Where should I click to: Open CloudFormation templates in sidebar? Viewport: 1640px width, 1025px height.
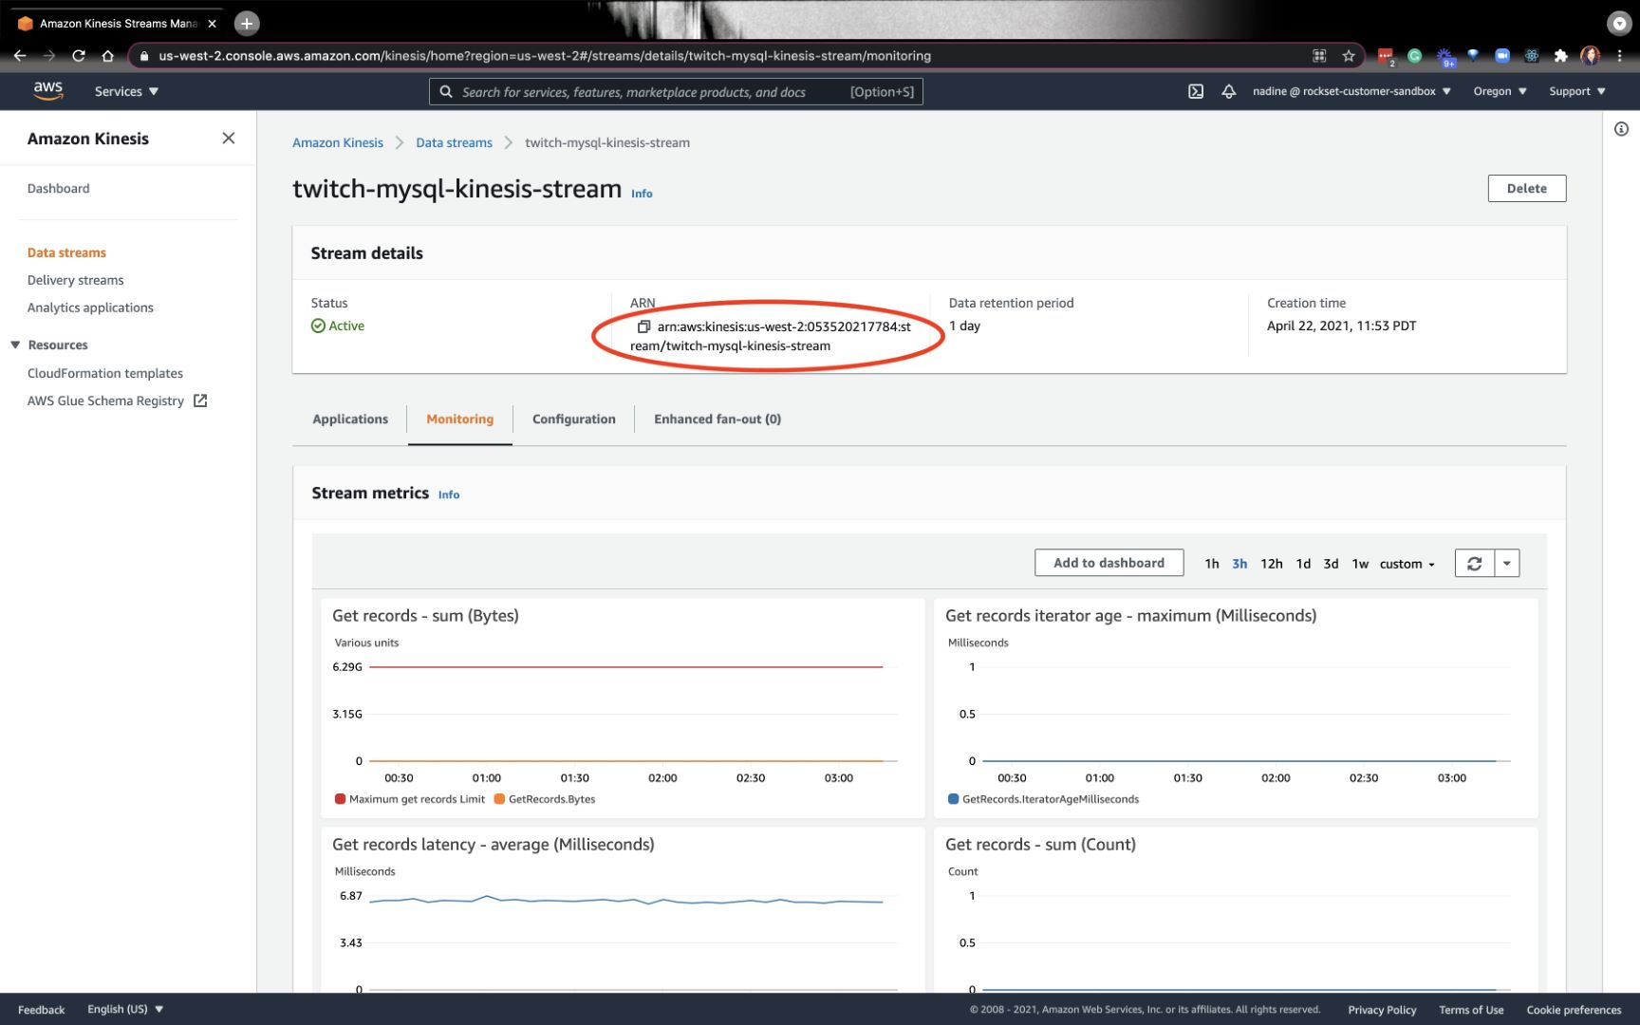click(x=105, y=373)
